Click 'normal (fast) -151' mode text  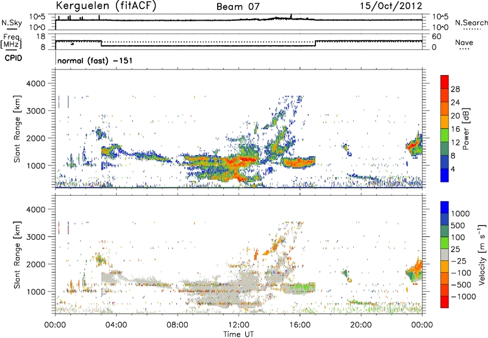pyautogui.click(x=95, y=60)
